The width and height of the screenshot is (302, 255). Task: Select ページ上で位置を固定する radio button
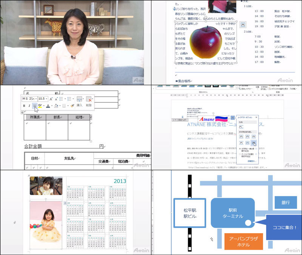(x=240, y=154)
